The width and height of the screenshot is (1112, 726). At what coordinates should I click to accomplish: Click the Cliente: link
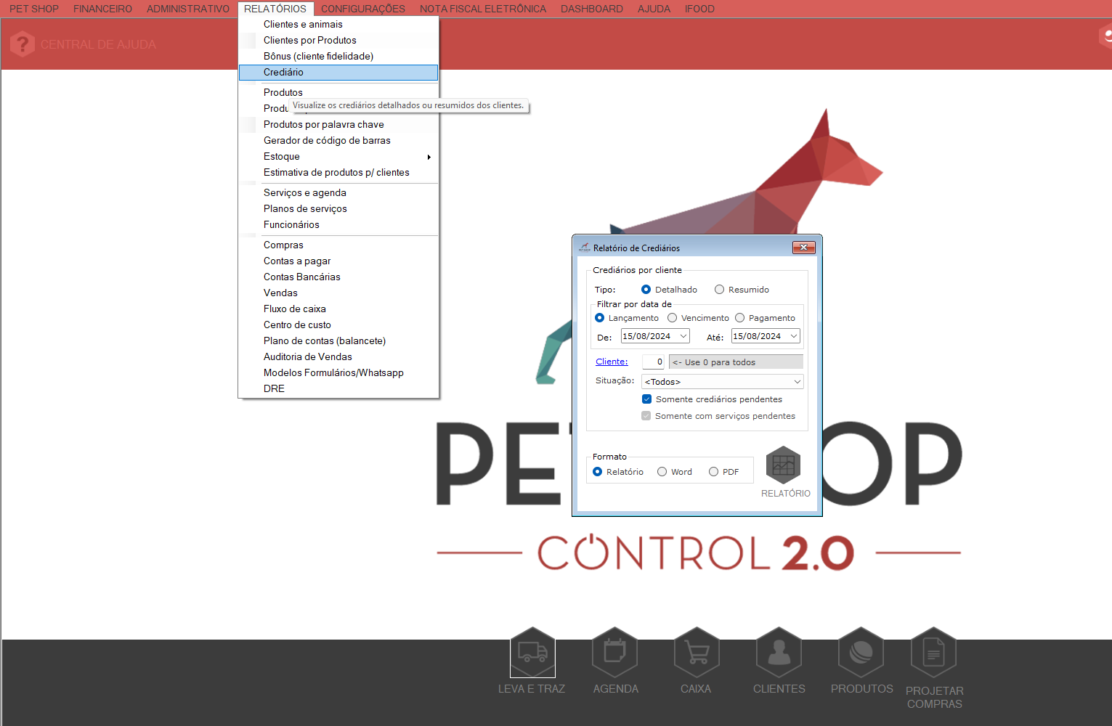(x=612, y=362)
